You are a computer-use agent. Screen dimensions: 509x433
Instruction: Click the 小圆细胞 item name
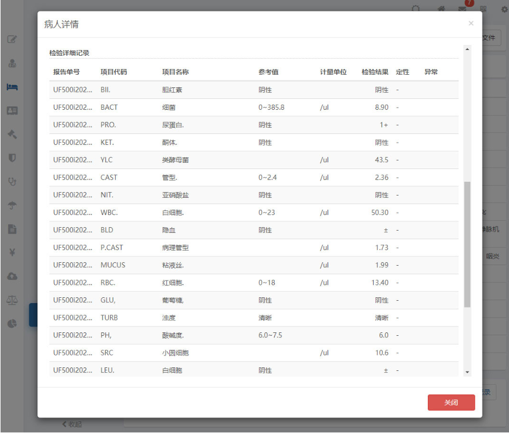175,352
